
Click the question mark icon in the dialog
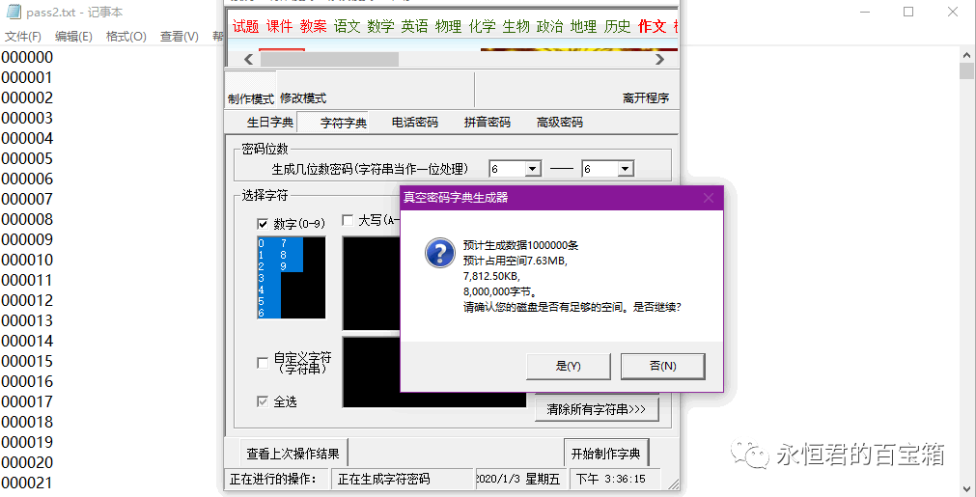point(439,254)
